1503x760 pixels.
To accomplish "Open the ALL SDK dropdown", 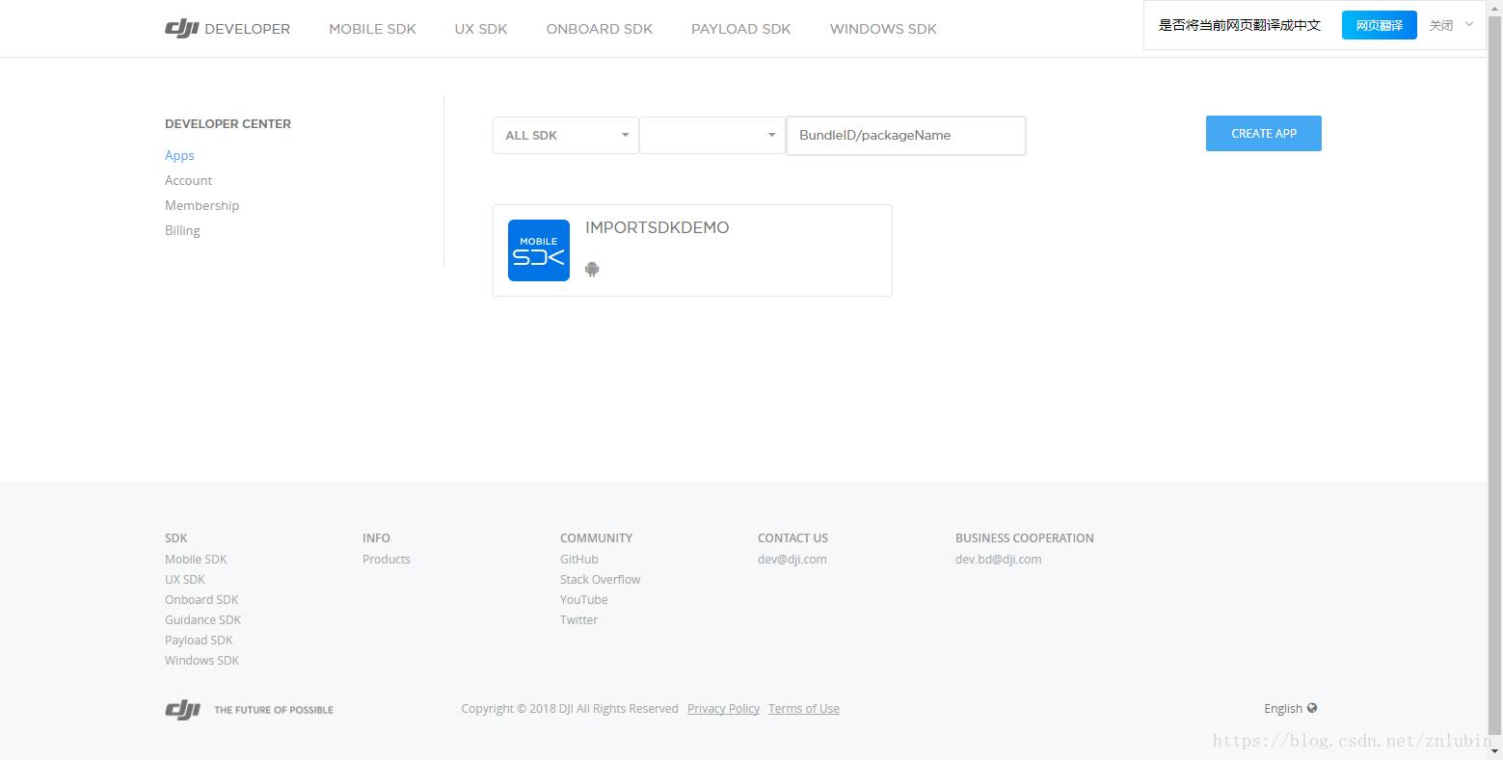I will [x=566, y=135].
